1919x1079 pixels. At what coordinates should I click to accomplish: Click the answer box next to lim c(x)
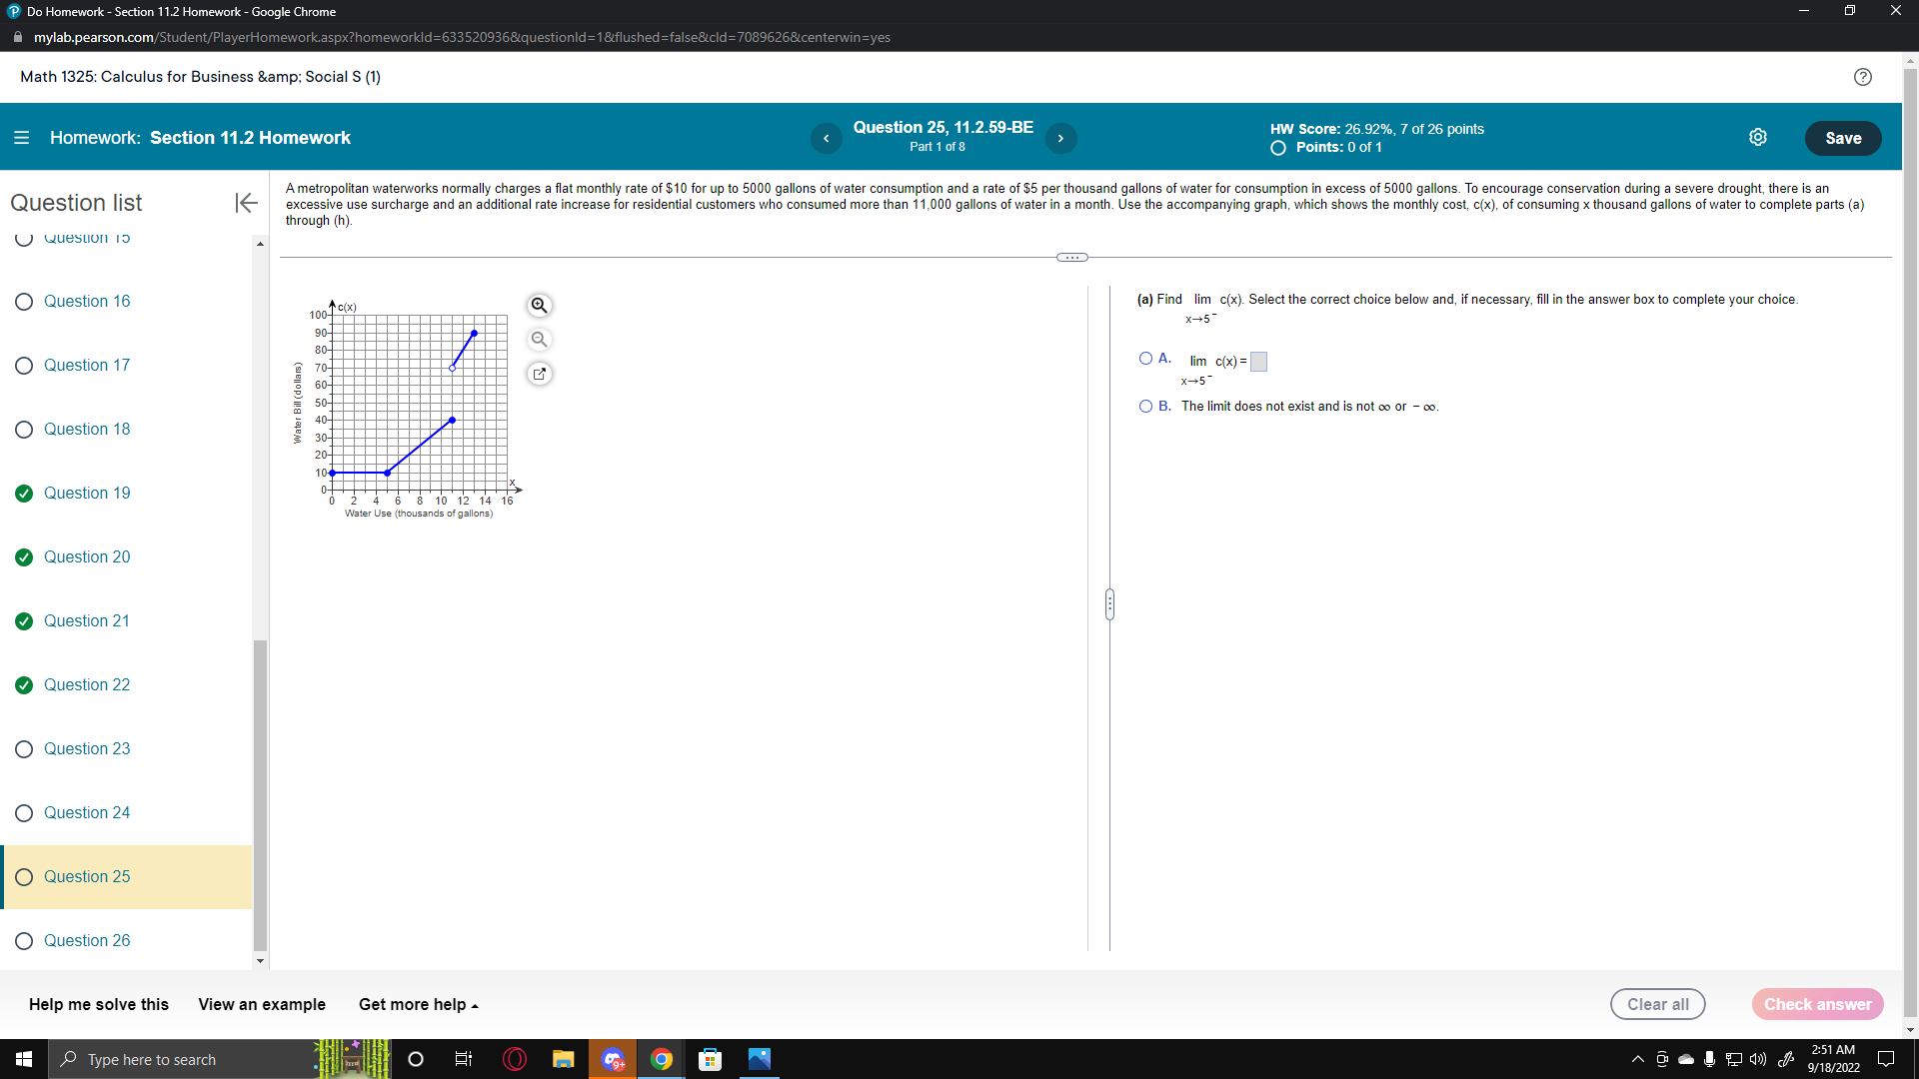click(x=1258, y=362)
